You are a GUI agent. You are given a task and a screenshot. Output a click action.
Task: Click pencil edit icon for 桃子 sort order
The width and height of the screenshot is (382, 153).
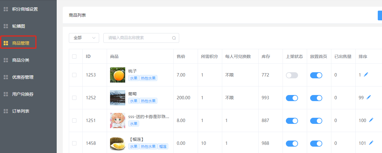click(x=366, y=74)
